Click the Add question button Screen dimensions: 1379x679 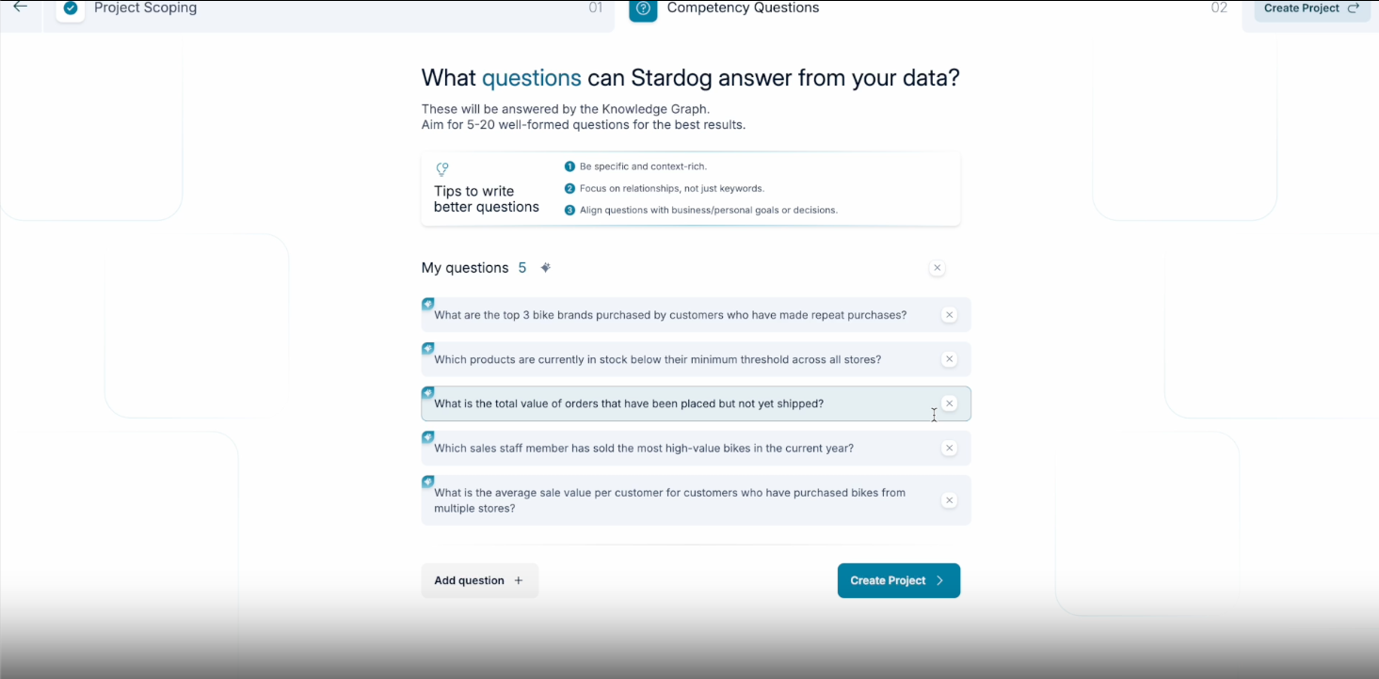click(479, 580)
